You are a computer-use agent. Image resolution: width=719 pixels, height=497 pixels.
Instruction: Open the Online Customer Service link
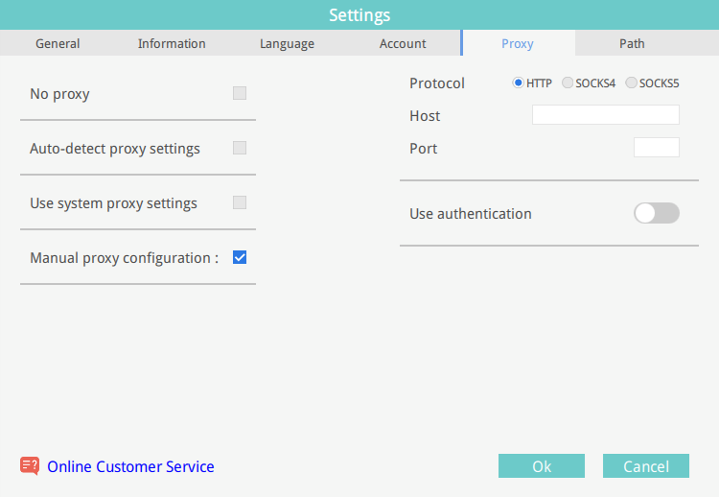130,466
